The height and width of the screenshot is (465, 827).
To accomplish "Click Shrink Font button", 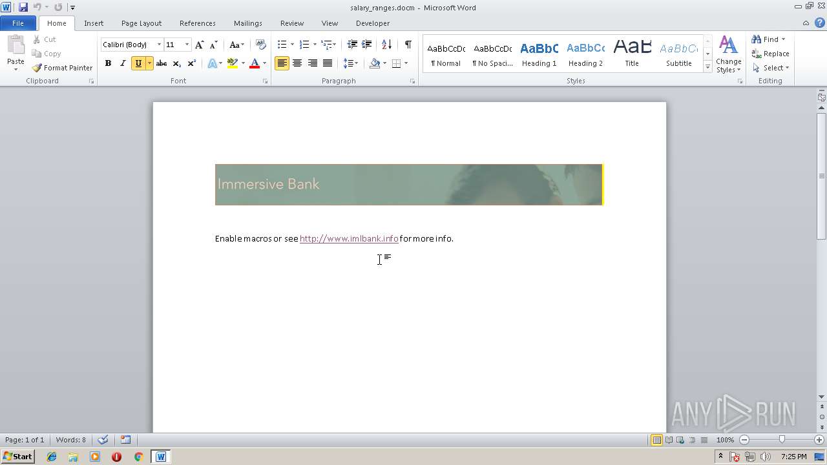I will click(213, 45).
